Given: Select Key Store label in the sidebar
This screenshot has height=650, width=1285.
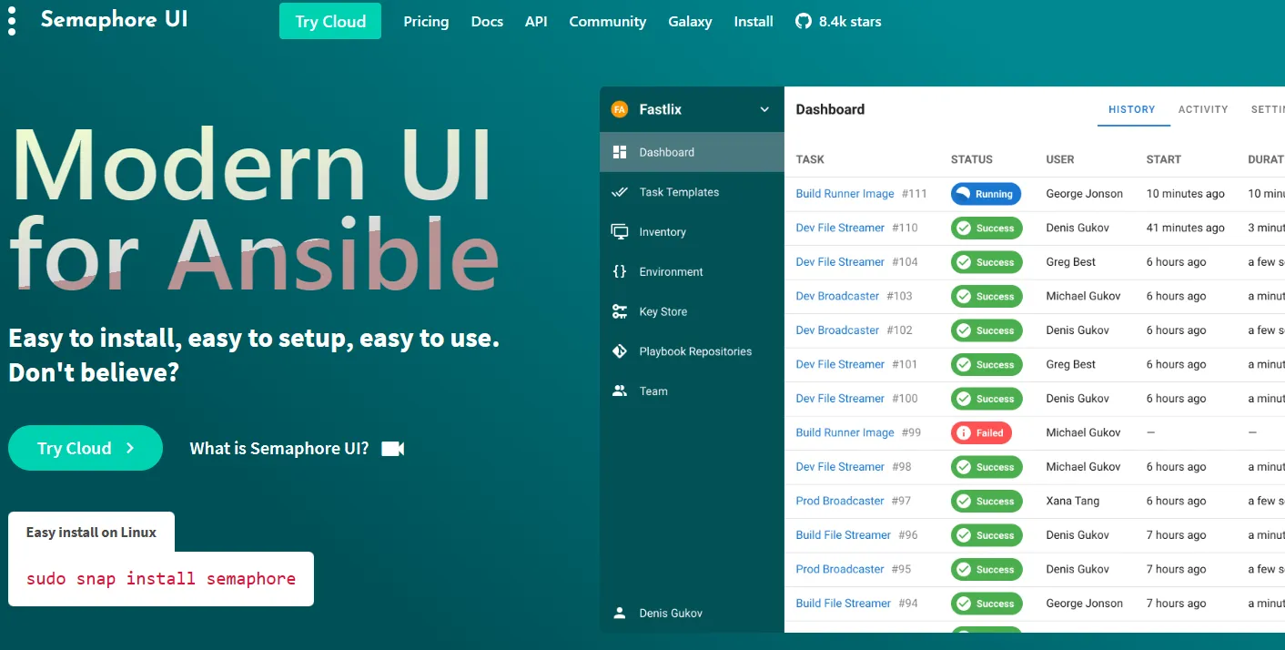Looking at the screenshot, I should (x=663, y=311).
